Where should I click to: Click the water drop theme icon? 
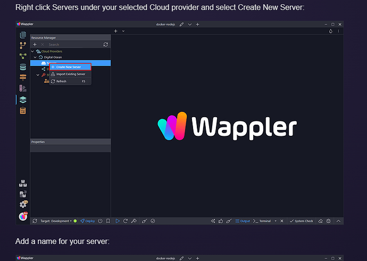(x=330, y=31)
